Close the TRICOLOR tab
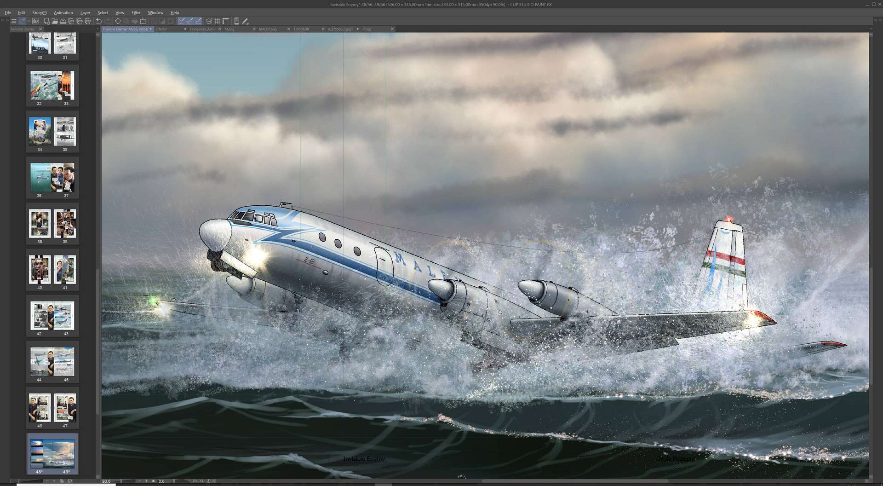This screenshot has height=486, width=883. click(323, 29)
